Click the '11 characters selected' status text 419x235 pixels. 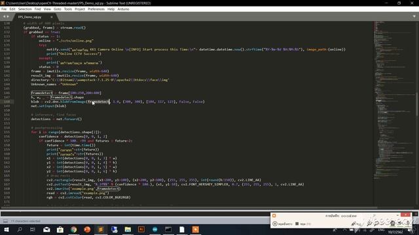click(26, 221)
